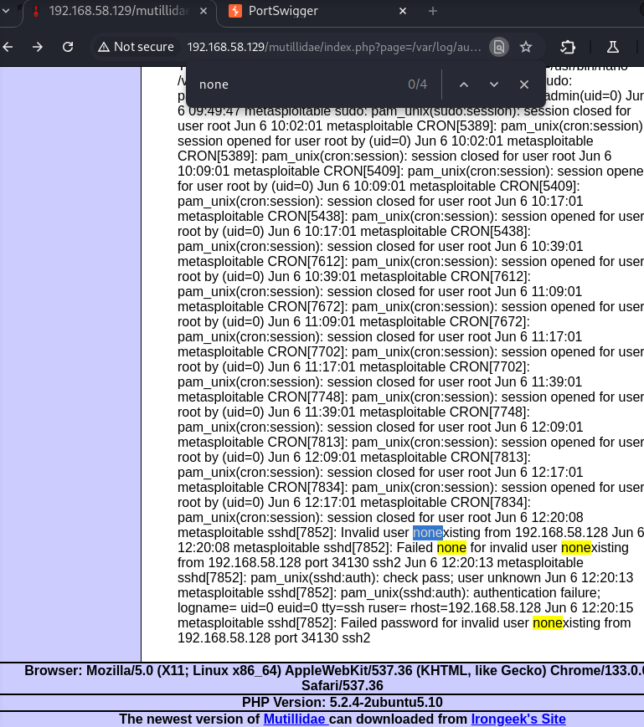644x727 pixels.
Task: Open the Mutillidae link in footer
Action: (x=295, y=719)
